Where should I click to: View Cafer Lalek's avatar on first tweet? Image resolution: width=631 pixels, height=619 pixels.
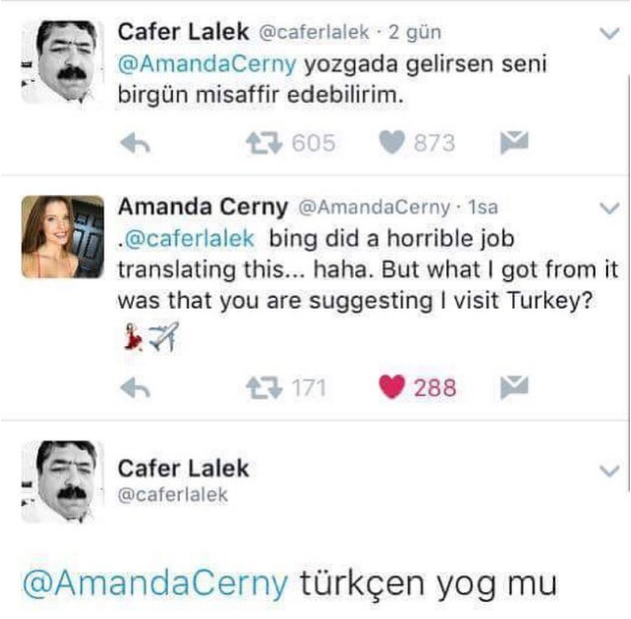tap(63, 62)
